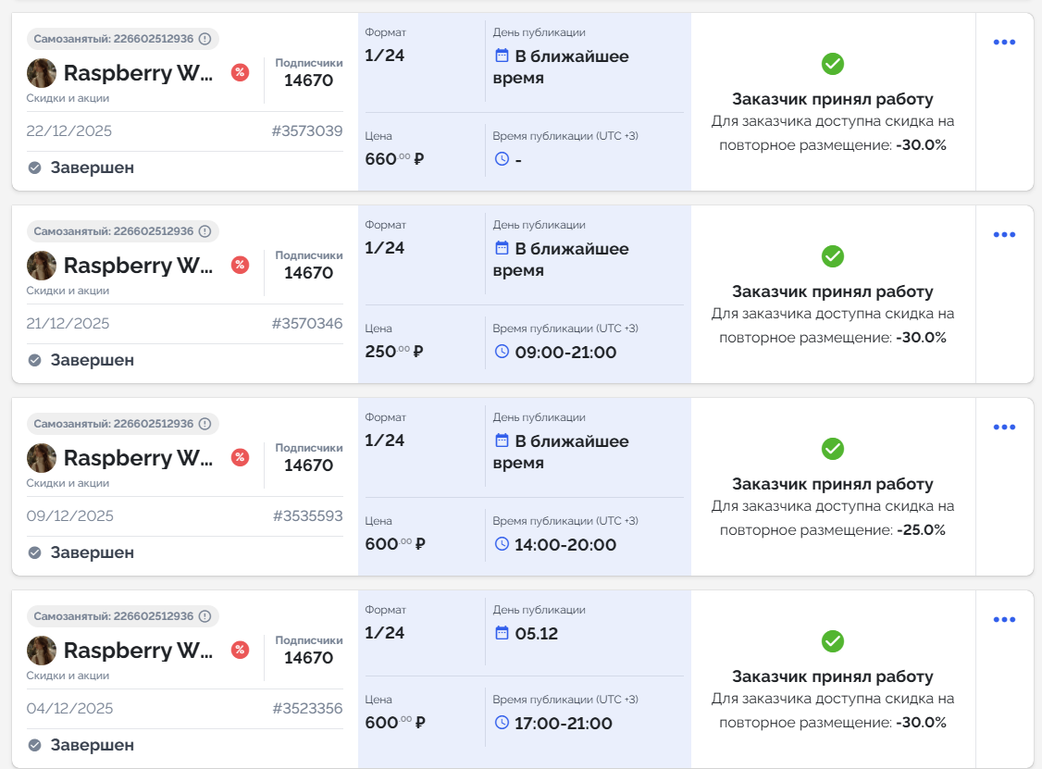Click channel avatar in order #3535593
Image resolution: width=1042 pixels, height=769 pixels.
[x=42, y=458]
